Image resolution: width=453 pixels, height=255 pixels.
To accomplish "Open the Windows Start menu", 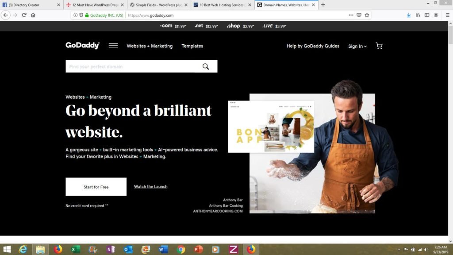I will (7, 249).
